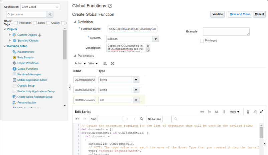Click the script editor vertical scrollbar thumb

pyautogui.click(x=261, y=132)
